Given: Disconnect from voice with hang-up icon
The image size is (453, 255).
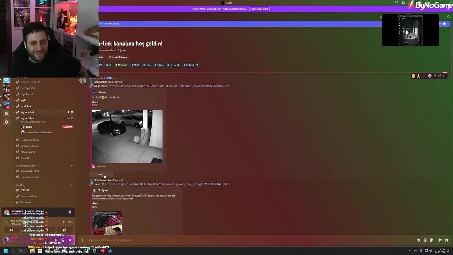Looking at the screenshot, I should click(x=70, y=222).
